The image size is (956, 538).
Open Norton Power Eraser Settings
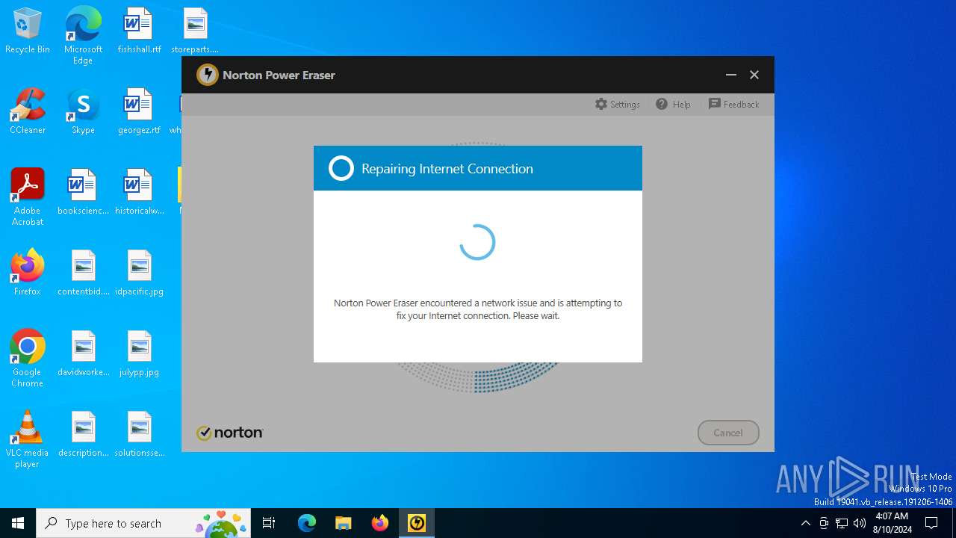pos(617,104)
